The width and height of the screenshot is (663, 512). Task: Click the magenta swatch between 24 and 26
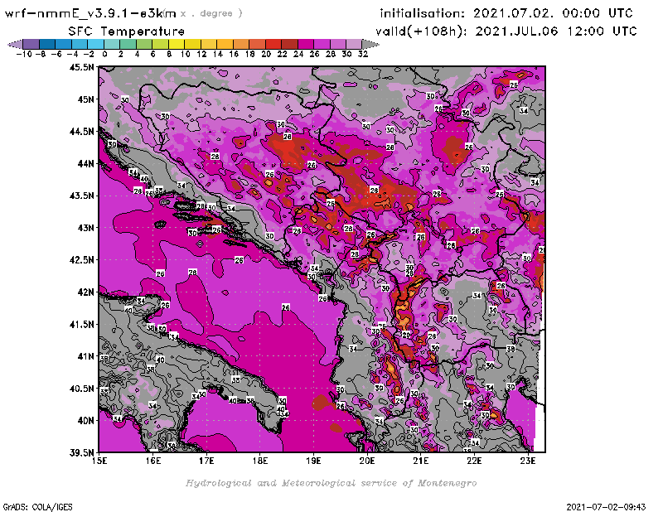click(x=306, y=44)
